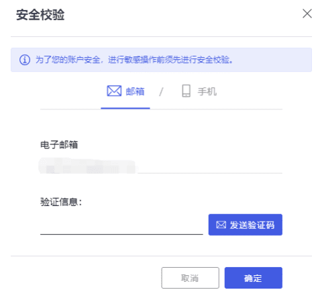Click the security notice banner text
The width and height of the screenshot is (314, 294).
[134, 60]
